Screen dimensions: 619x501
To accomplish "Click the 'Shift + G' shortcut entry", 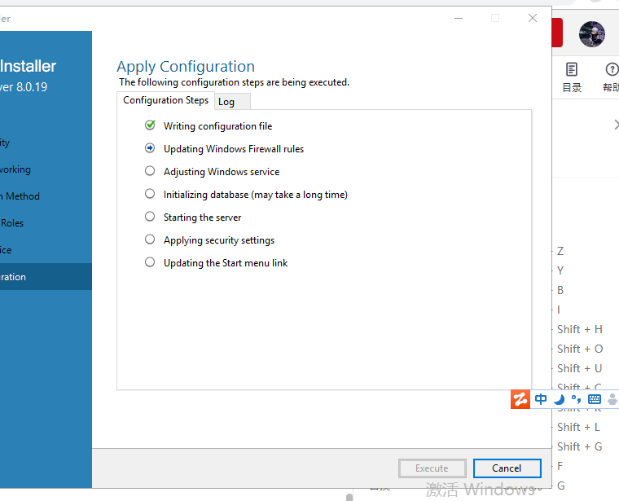I will 580,446.
